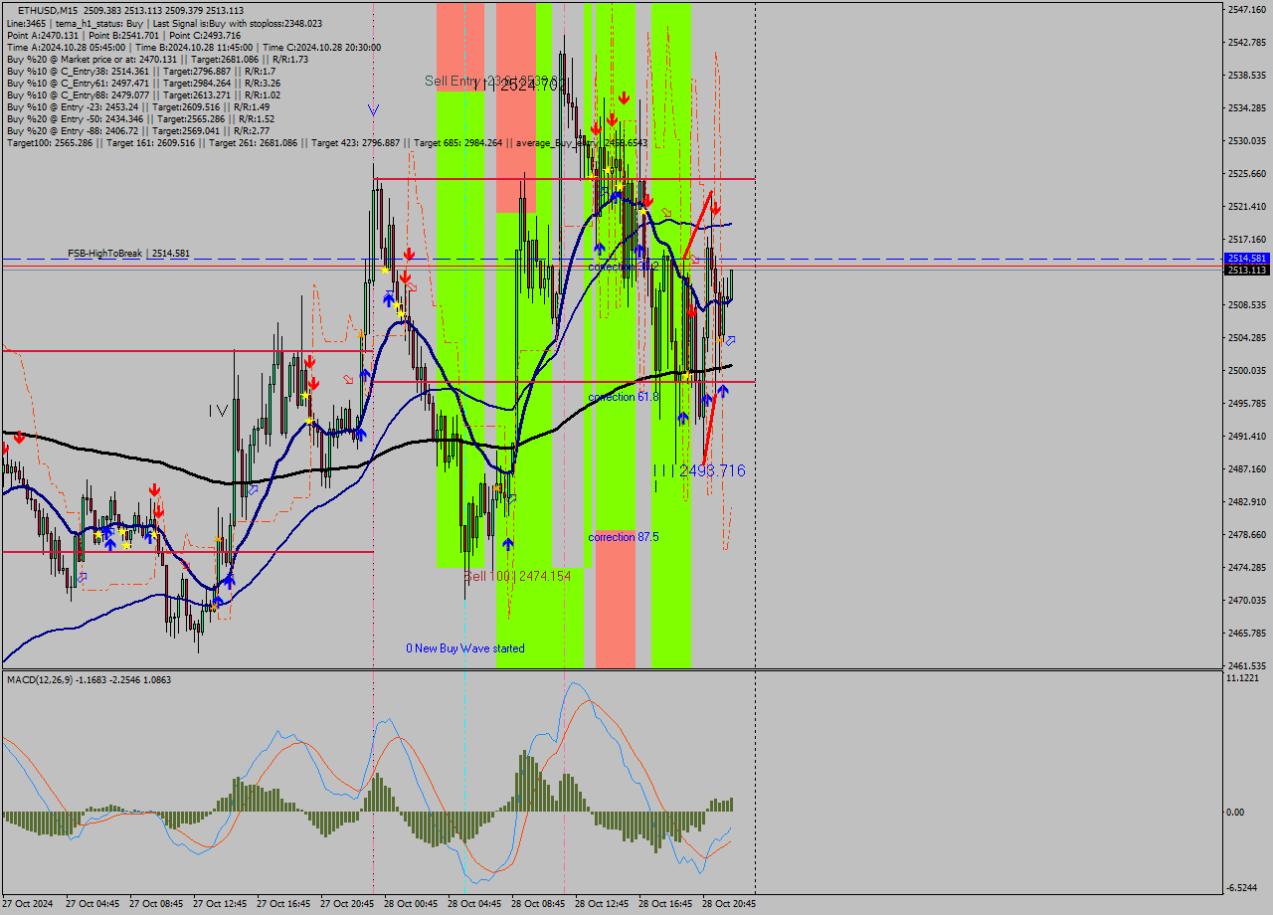Select the 'correction 61.8' label

pyautogui.click(x=624, y=397)
